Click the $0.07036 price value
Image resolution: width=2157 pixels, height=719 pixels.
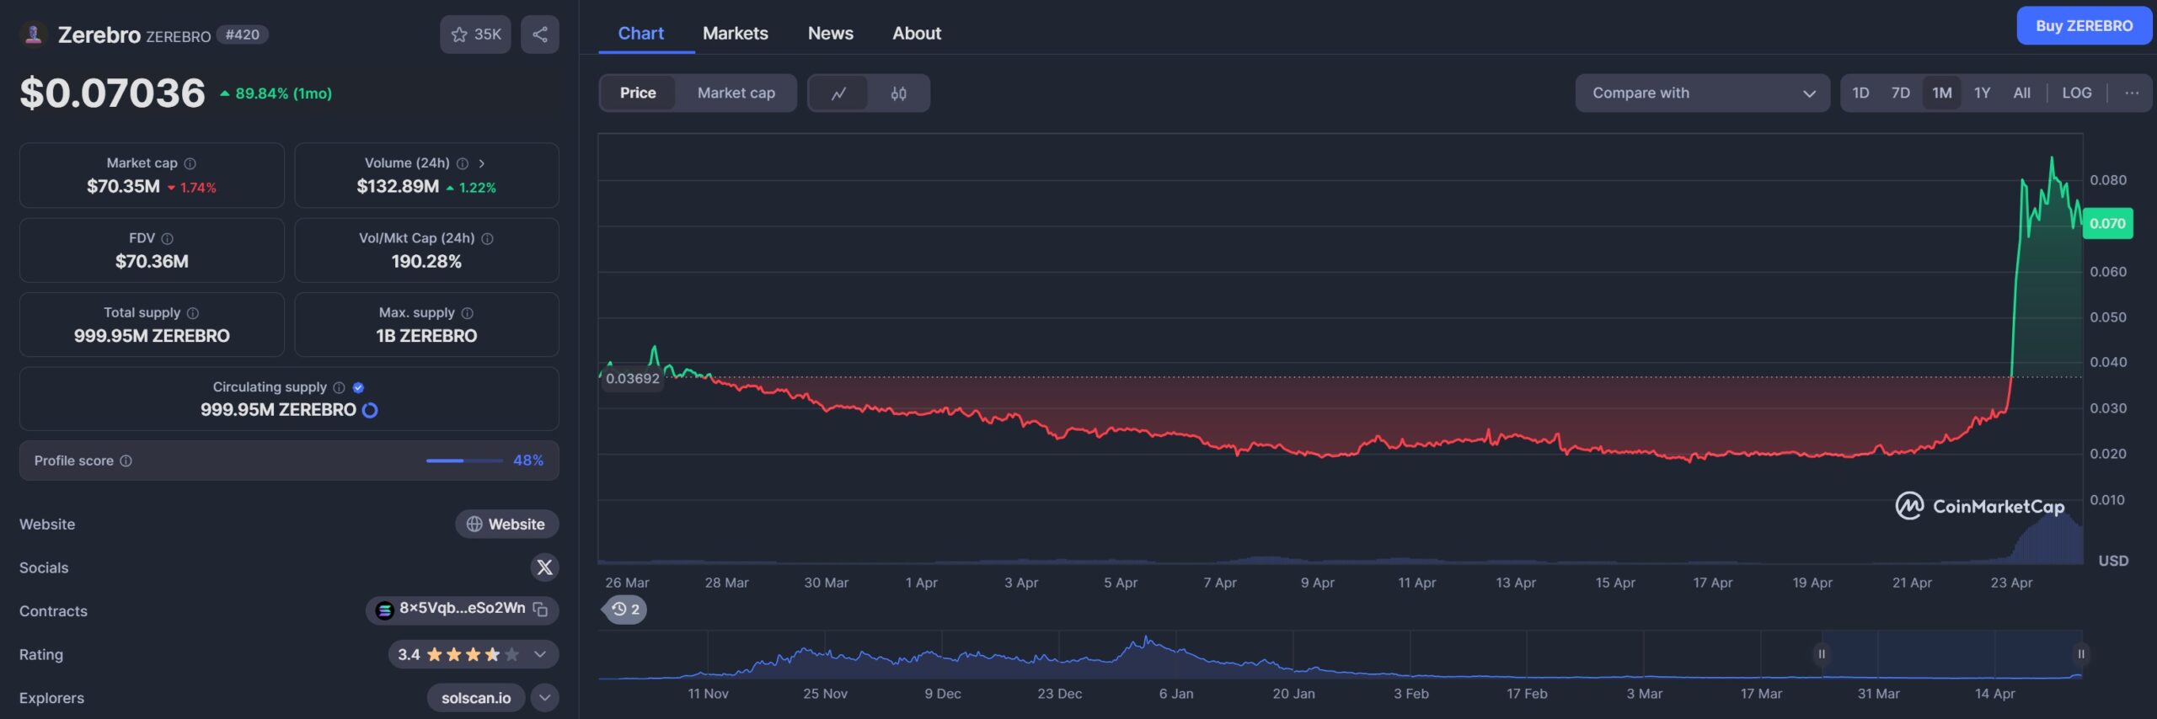pos(113,93)
